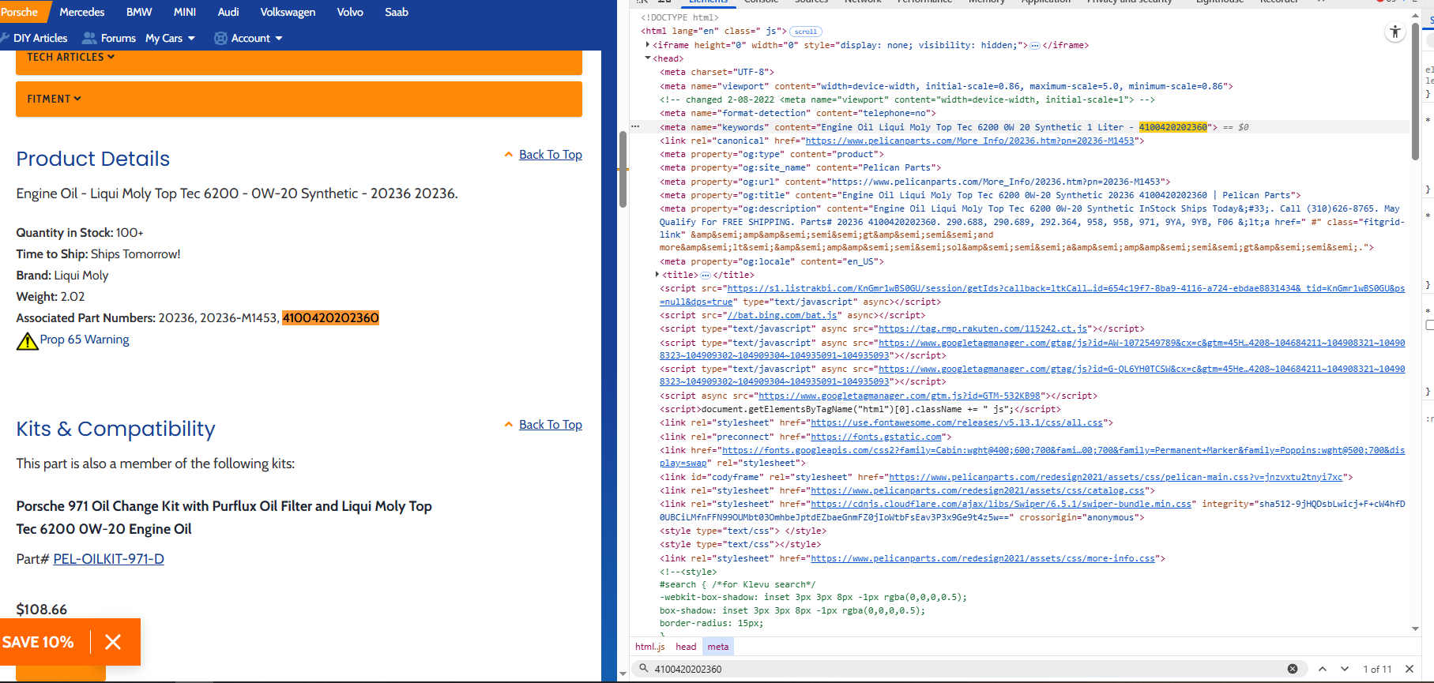This screenshot has height=683, width=1434.
Task: Close the DevTools search bar
Action: pyautogui.click(x=1410, y=669)
